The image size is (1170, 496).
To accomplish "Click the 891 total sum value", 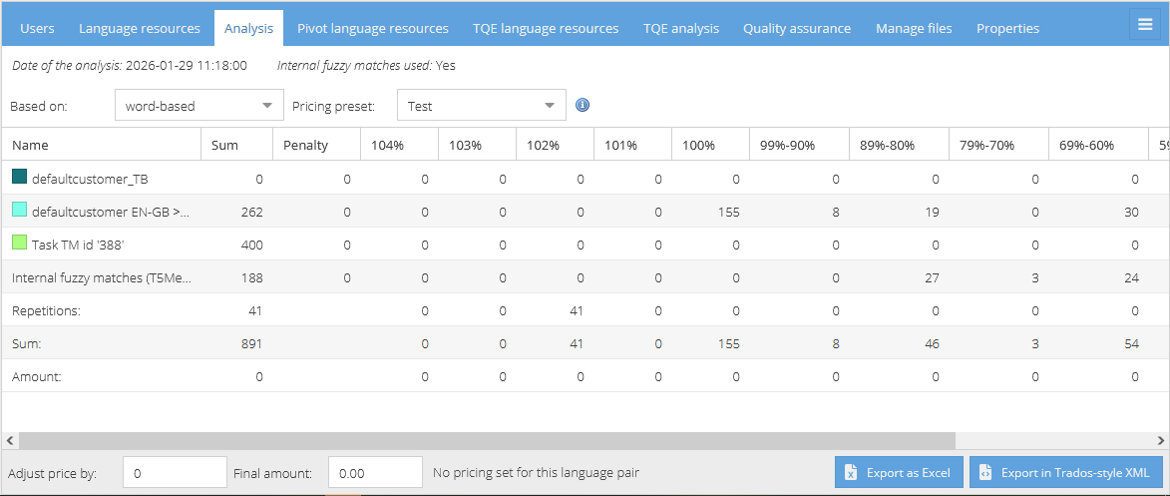I will click(251, 343).
